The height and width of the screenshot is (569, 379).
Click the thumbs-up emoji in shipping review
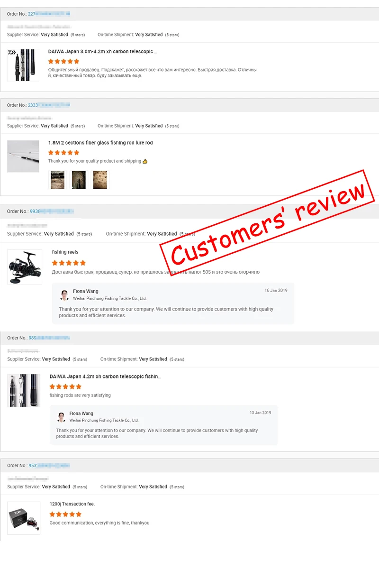point(145,161)
